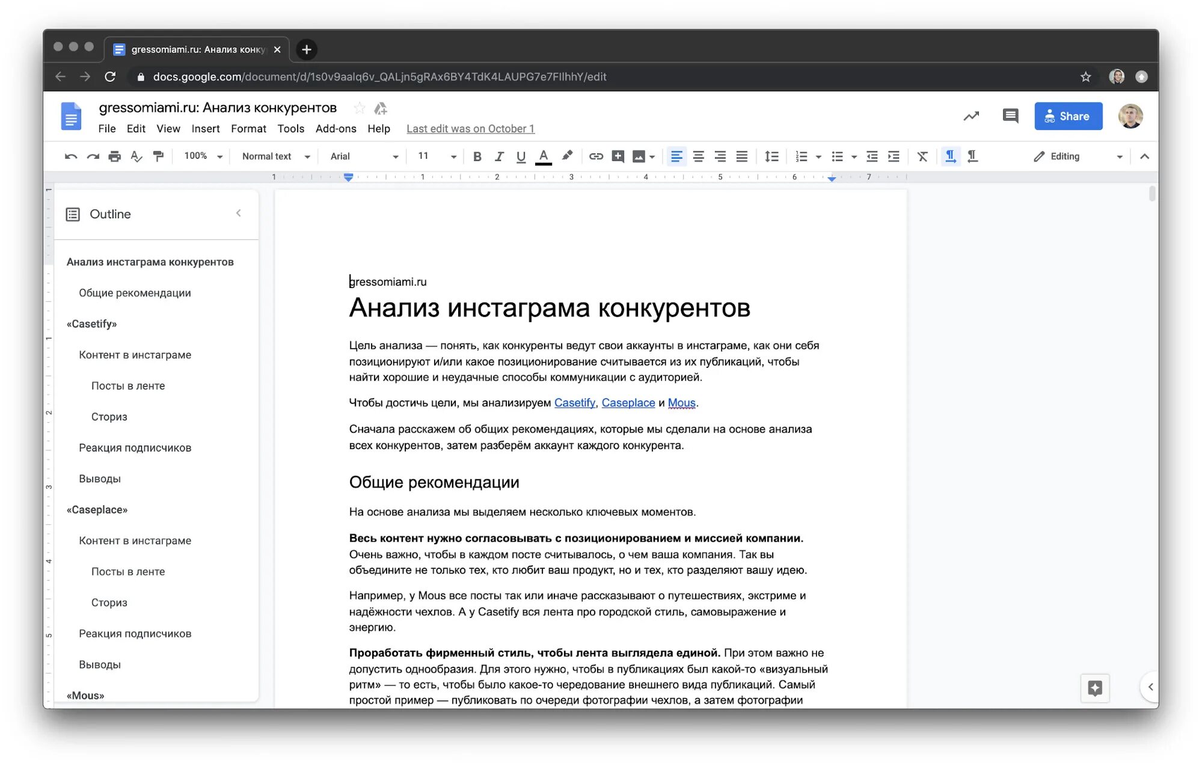The height and width of the screenshot is (766, 1202).
Task: Click the paint format tool
Action: click(x=158, y=156)
